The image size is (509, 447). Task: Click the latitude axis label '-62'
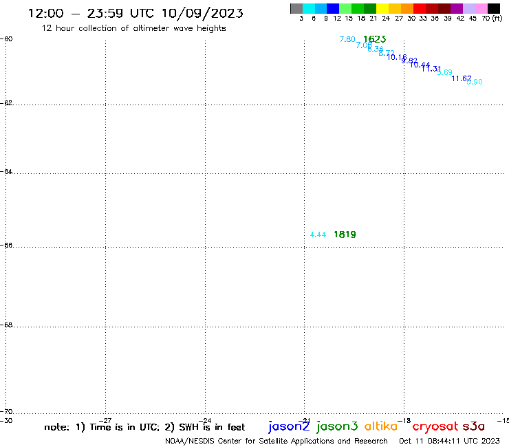(x=6, y=102)
